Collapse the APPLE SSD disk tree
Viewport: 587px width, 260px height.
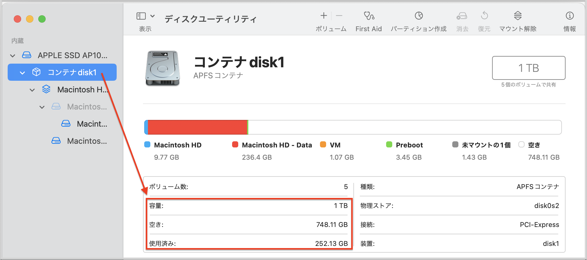[x=13, y=56]
